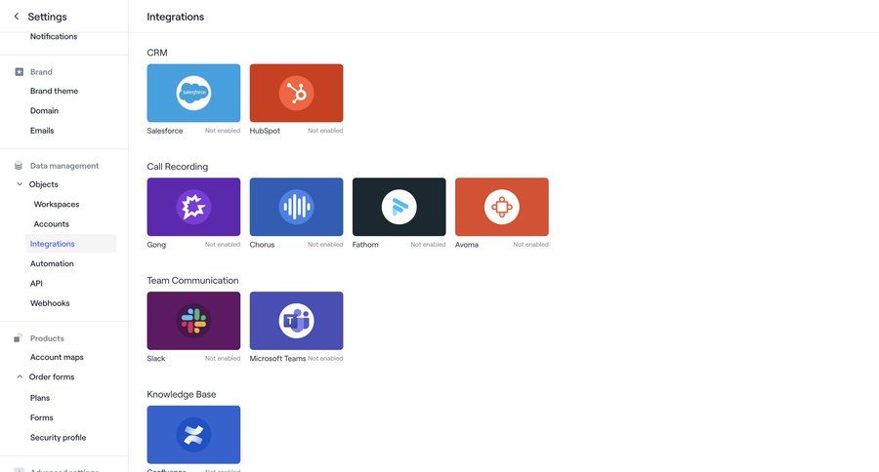
Task: Click the Knowledge Base section heading
Action: pyautogui.click(x=181, y=394)
